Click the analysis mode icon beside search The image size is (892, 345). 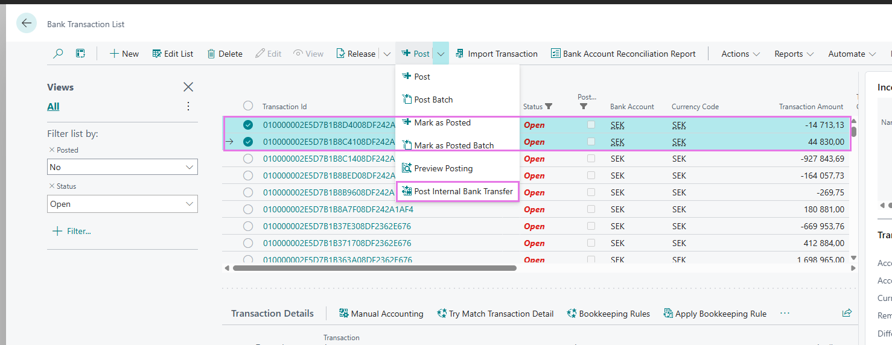[x=80, y=54]
